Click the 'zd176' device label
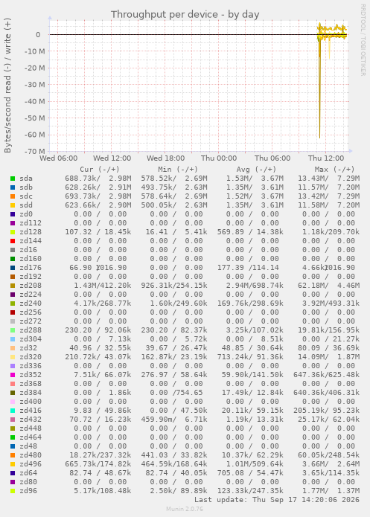 pyautogui.click(x=31, y=268)
